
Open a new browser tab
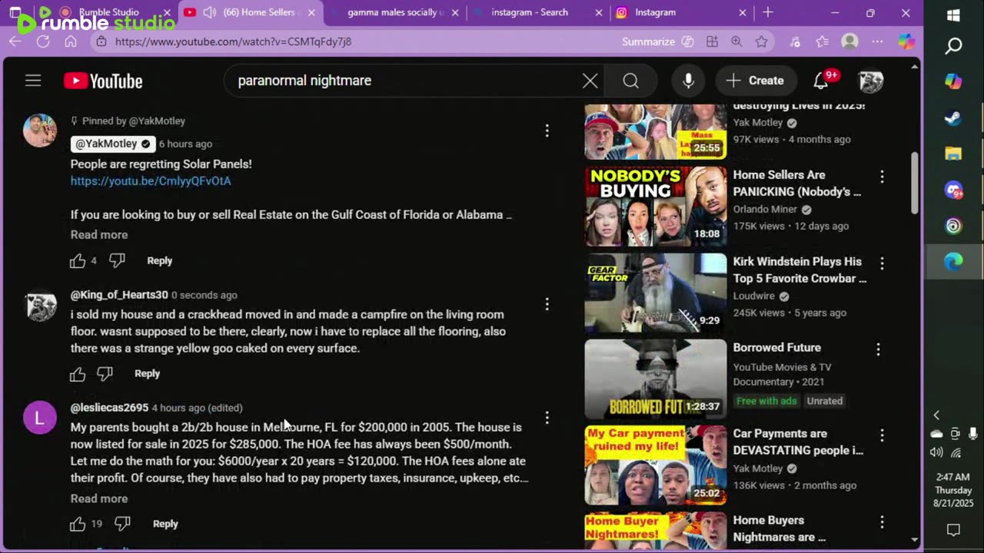tap(768, 12)
